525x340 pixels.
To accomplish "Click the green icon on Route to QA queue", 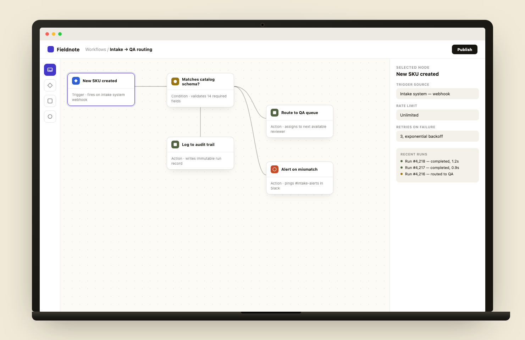I will 275,113.
